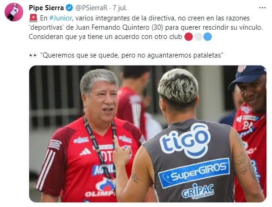Open the 7 jul. tweet timestamp
The image size is (272, 207).
120,8
